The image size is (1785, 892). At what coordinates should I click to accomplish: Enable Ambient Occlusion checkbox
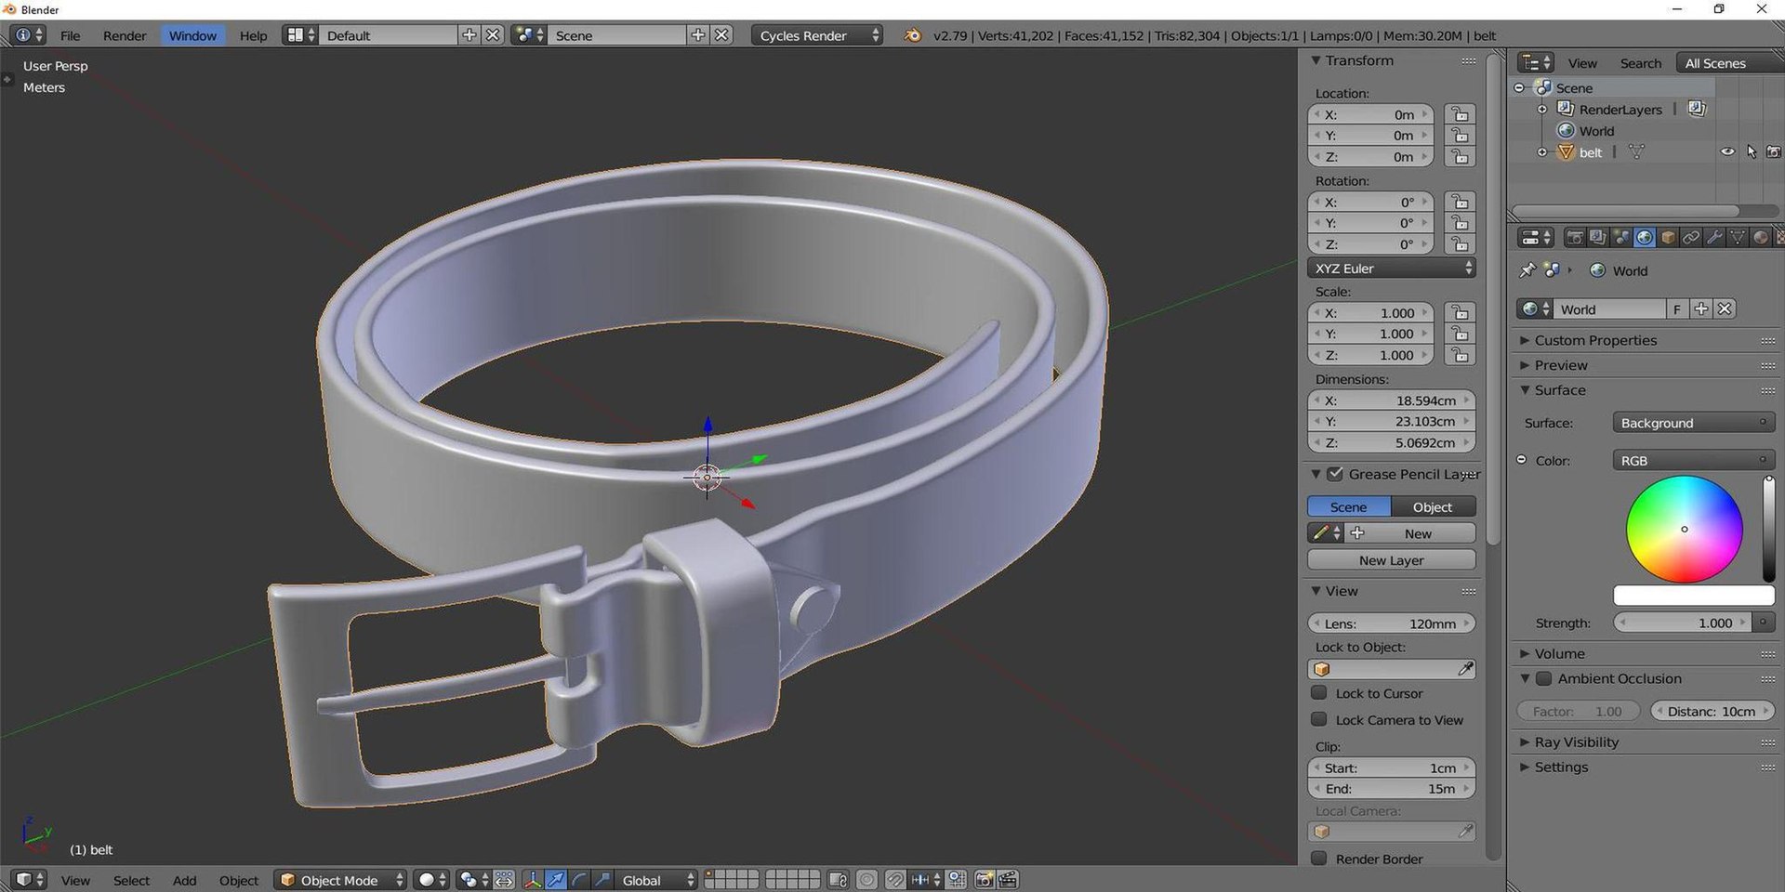click(1543, 679)
